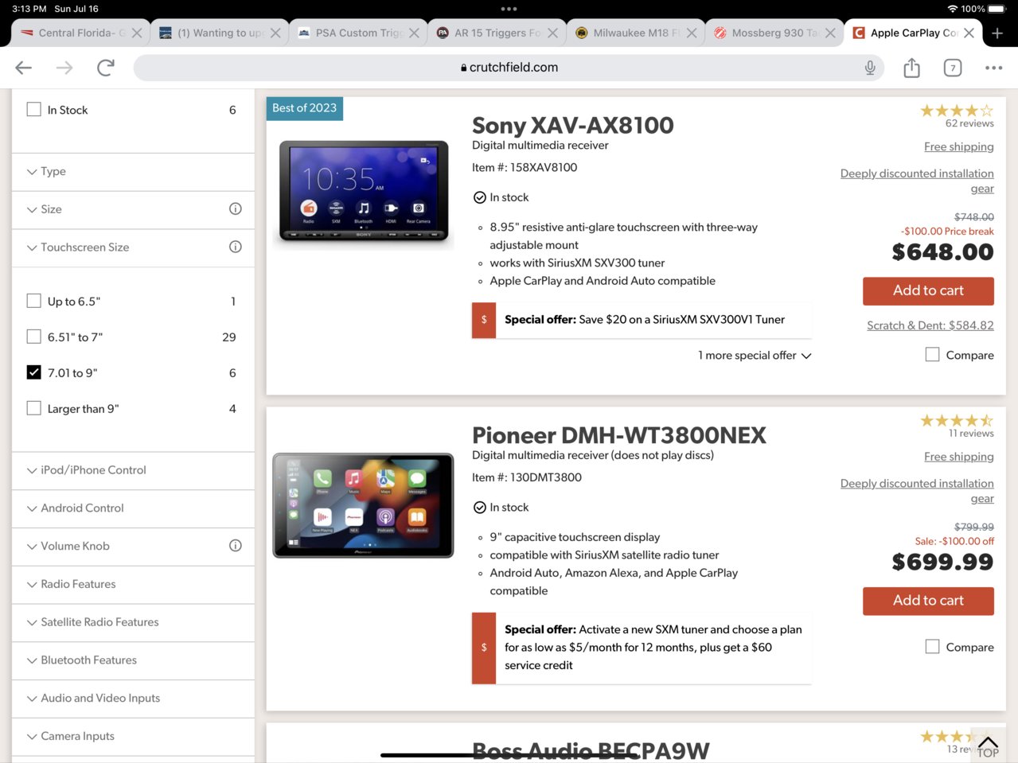Close the Apple CarPlay tab
1018x763 pixels.
[969, 33]
